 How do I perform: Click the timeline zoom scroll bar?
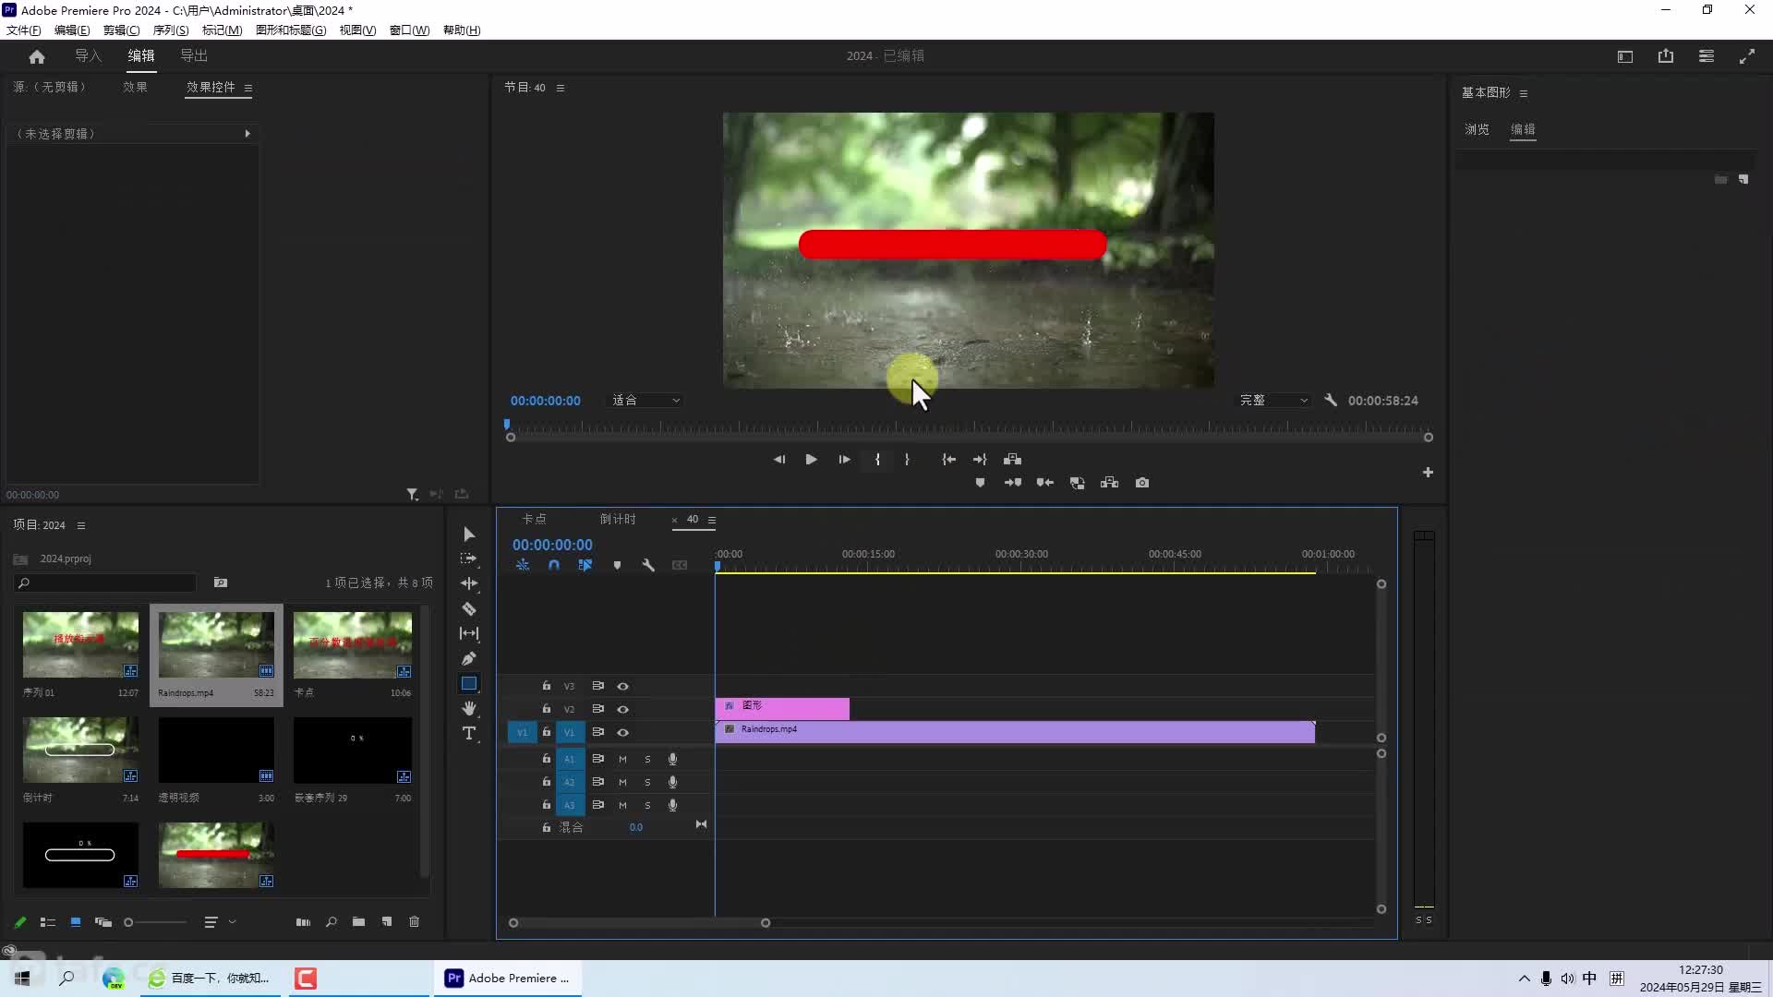[639, 923]
